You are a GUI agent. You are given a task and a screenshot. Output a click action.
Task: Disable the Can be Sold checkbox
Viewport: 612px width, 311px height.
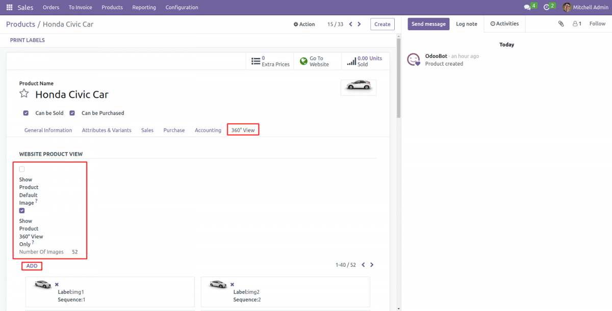[25, 112]
